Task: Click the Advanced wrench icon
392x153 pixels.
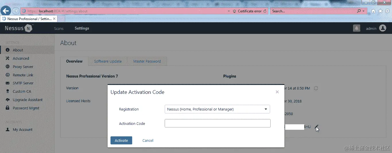Action: coord(8,58)
